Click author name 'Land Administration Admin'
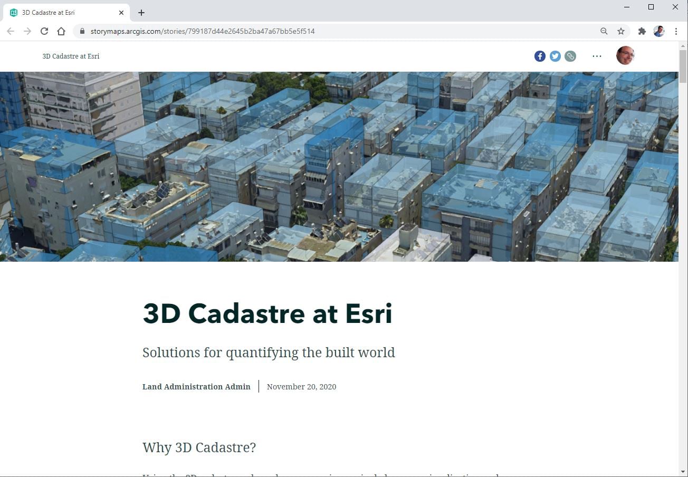This screenshot has width=688, height=477. [196, 387]
